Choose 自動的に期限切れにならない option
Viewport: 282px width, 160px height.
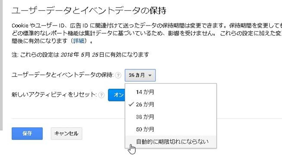172,142
